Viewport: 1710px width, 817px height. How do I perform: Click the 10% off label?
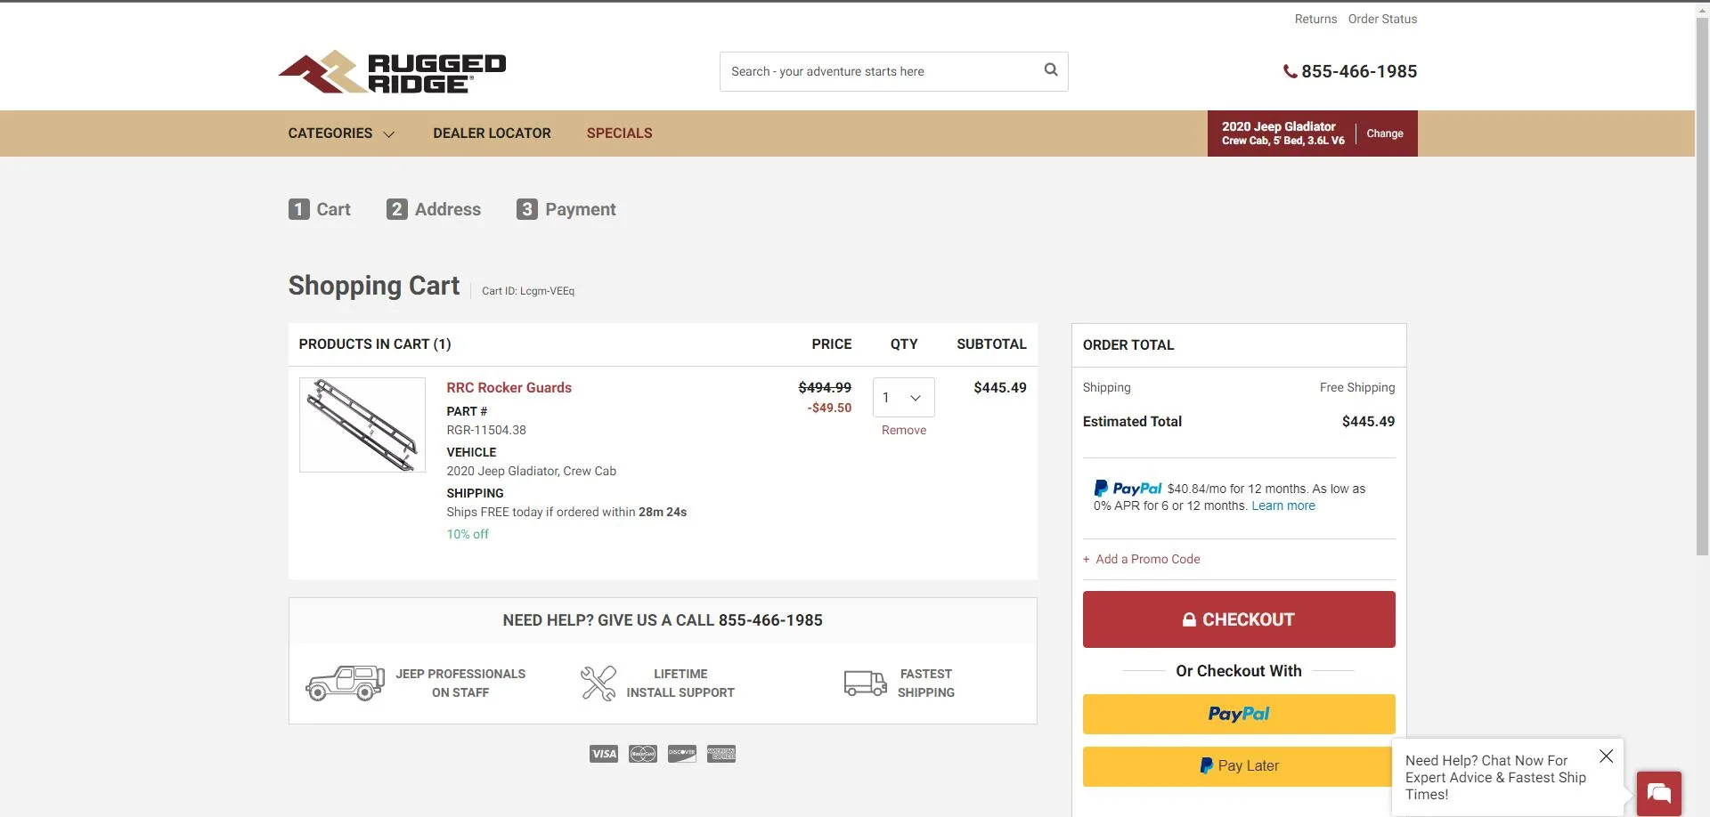[468, 534]
